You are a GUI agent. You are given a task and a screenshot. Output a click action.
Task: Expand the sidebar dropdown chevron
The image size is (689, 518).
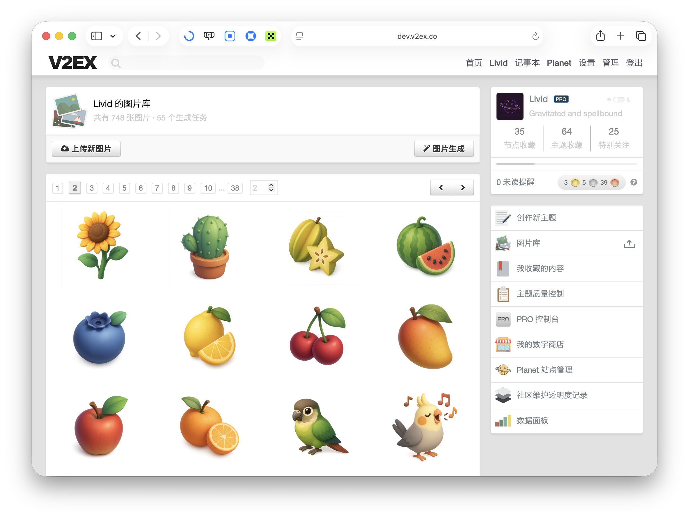click(x=113, y=36)
